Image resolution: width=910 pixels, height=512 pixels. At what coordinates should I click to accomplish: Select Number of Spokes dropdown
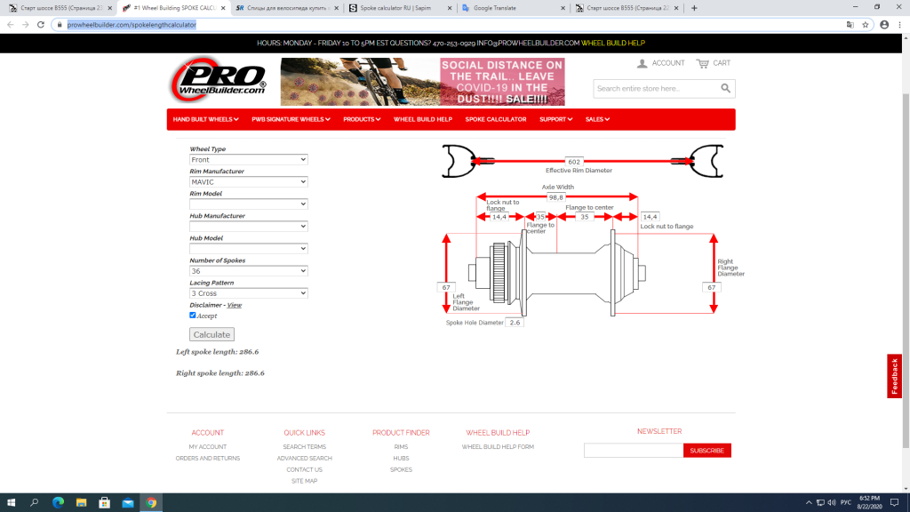coord(248,271)
